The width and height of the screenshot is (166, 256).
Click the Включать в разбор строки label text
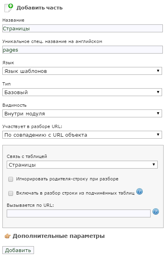tap(75, 193)
